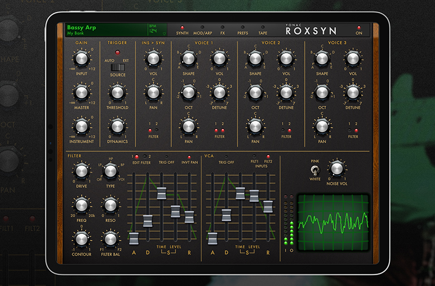Click the INSTRUMENT gain knob
Image resolution: width=435 pixels, height=286 pixels.
pyautogui.click(x=82, y=126)
